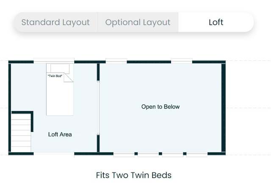Open the Loft tab
This screenshot has width=271, height=194.
pos(216,22)
